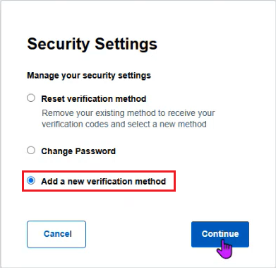Cancel the security settings dialog
Screen dimensions: 276x268
pyautogui.click(x=56, y=234)
